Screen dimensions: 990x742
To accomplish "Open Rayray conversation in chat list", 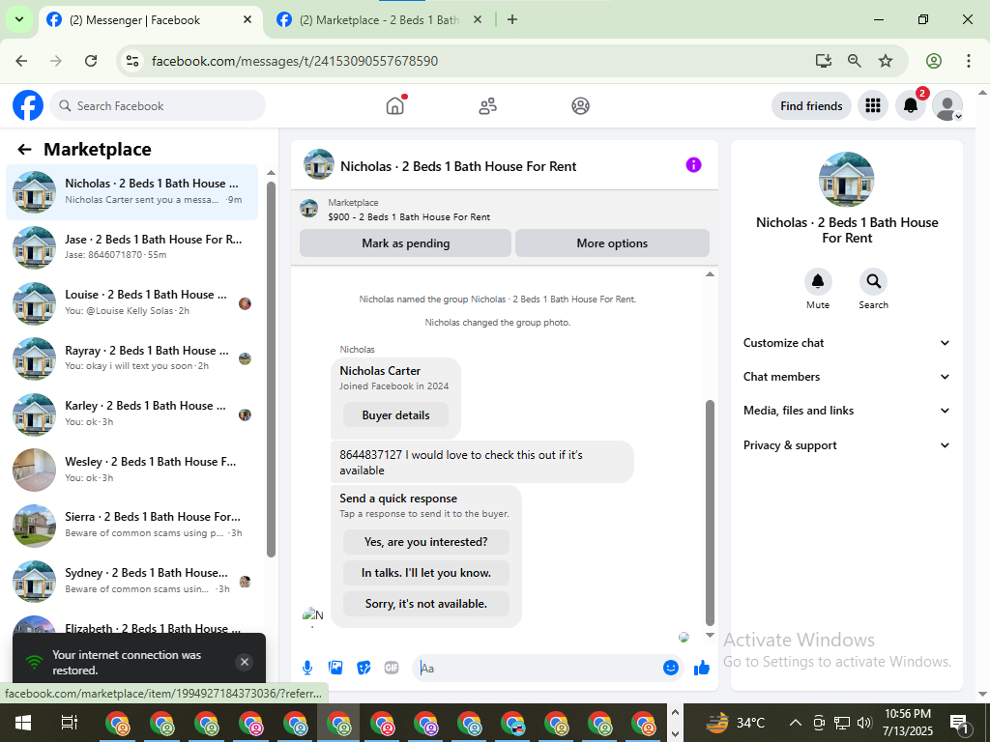I will 131,358.
